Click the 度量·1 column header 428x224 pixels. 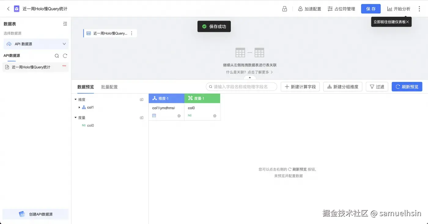tap(202, 98)
